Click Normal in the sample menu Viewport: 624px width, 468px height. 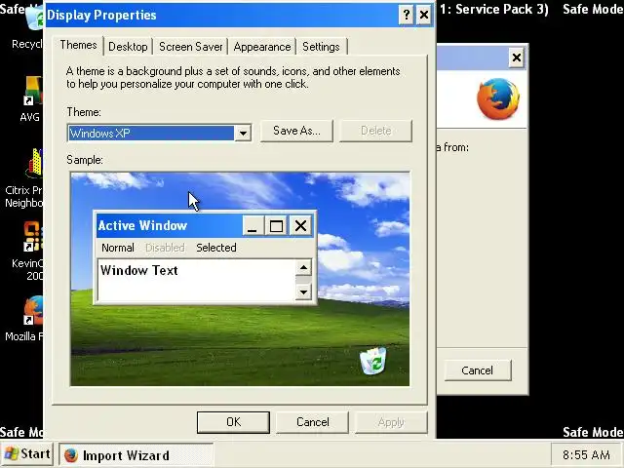tap(118, 248)
